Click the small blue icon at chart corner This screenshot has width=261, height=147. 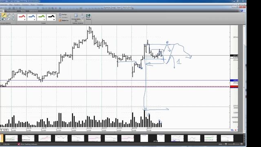point(232,130)
